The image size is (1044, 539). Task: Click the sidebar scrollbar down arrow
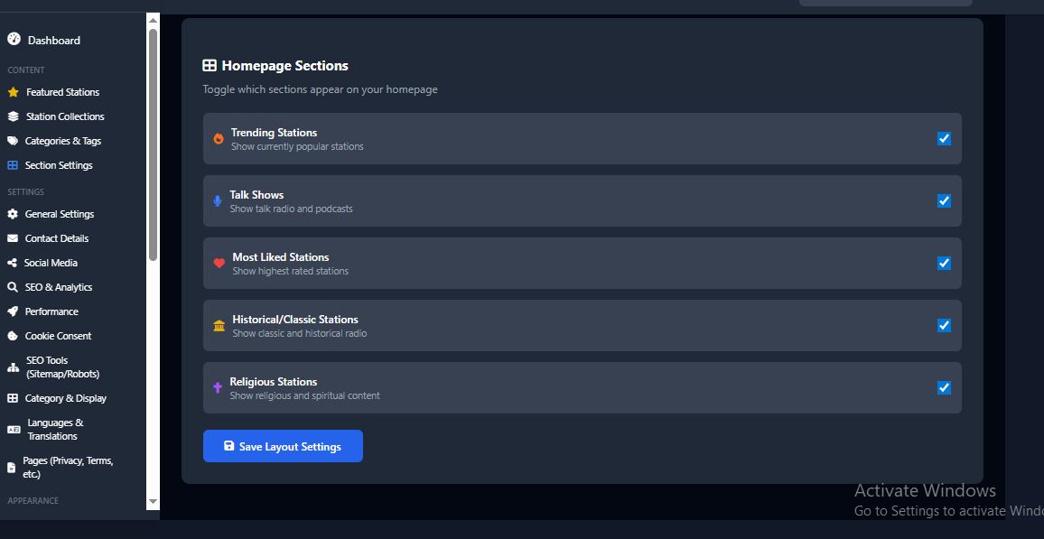click(x=153, y=501)
